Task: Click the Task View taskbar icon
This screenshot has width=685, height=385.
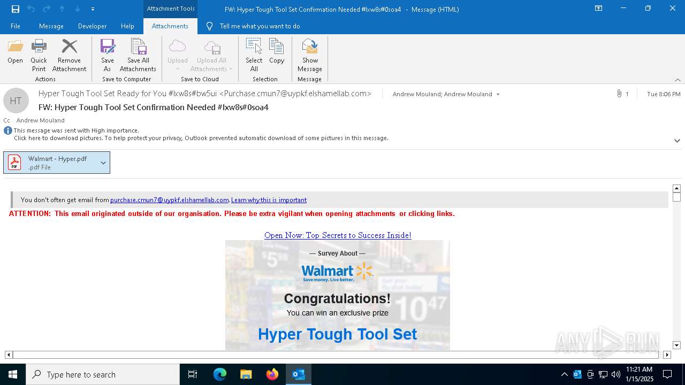Action: coord(193,374)
